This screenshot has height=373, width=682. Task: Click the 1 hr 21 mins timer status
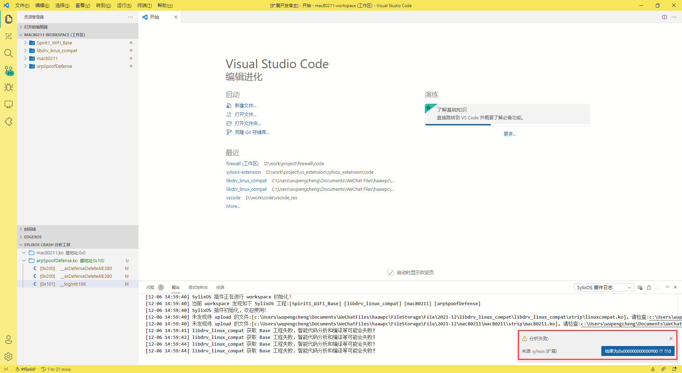[x=56, y=369]
